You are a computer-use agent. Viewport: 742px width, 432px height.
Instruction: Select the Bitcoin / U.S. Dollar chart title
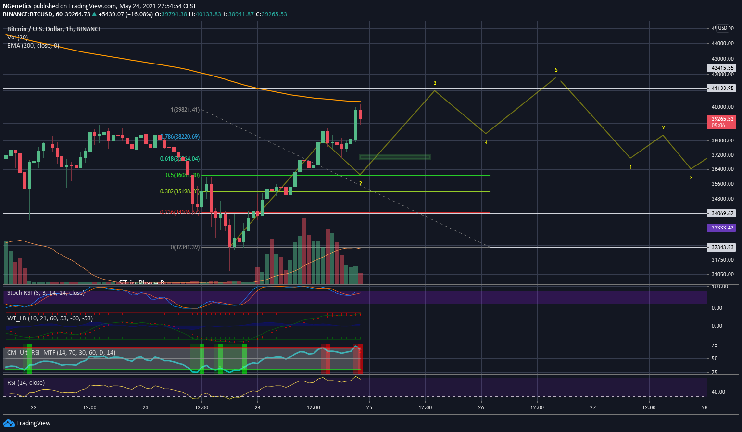pyautogui.click(x=54, y=29)
